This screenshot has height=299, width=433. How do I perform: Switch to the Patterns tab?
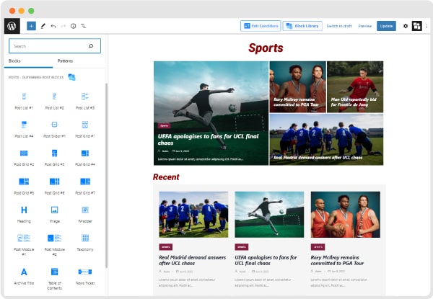pyautogui.click(x=65, y=61)
